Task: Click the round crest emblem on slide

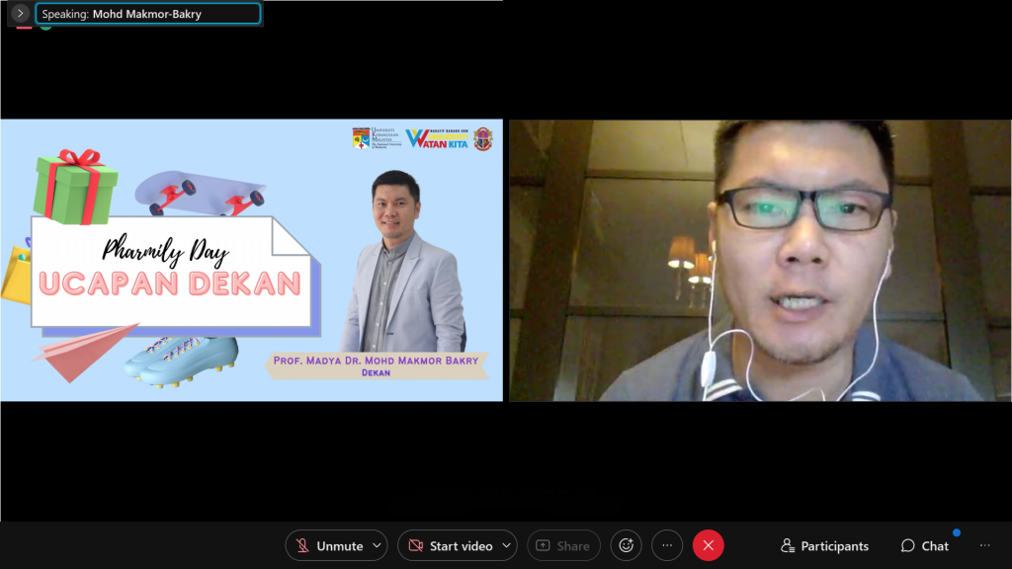Action: 482,138
